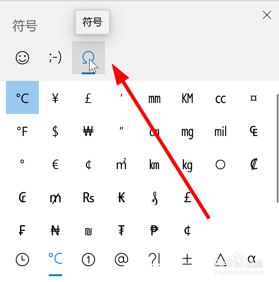279x282 pixels.
Task: Insert the °C degree Celsius symbol
Action: pyautogui.click(x=22, y=97)
